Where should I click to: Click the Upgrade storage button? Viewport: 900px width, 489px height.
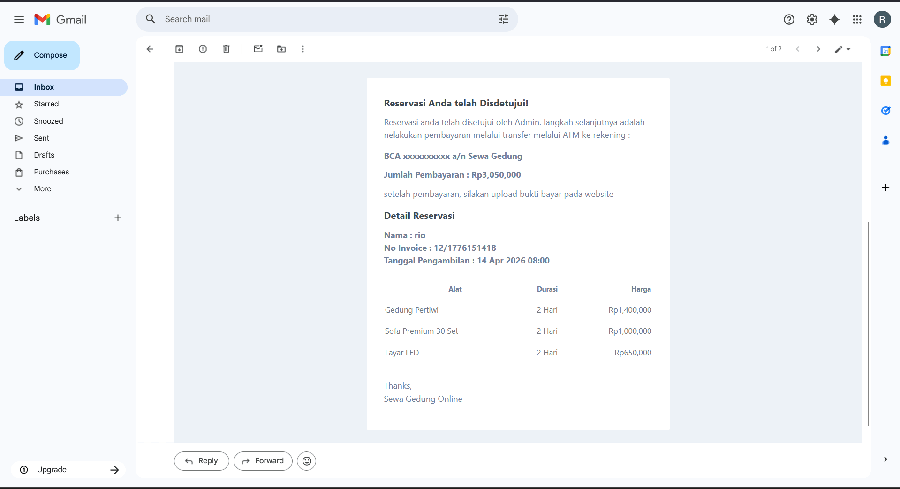pos(68,469)
